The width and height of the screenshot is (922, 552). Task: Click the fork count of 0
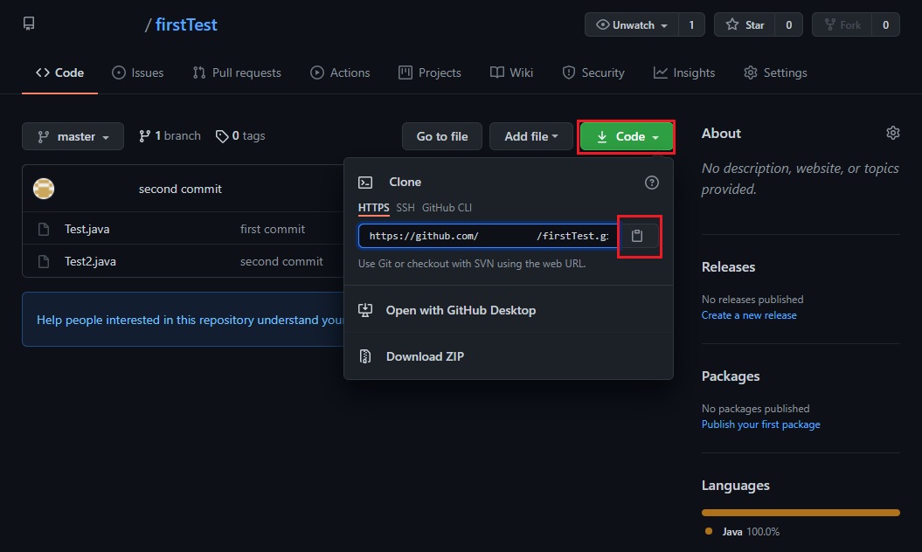coord(885,24)
